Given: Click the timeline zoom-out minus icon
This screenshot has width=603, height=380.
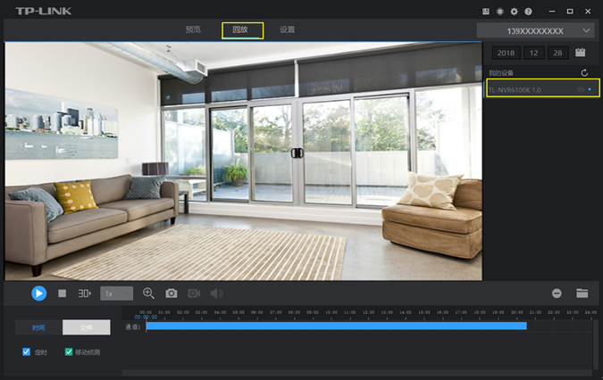Looking at the screenshot, I should coord(557,293).
